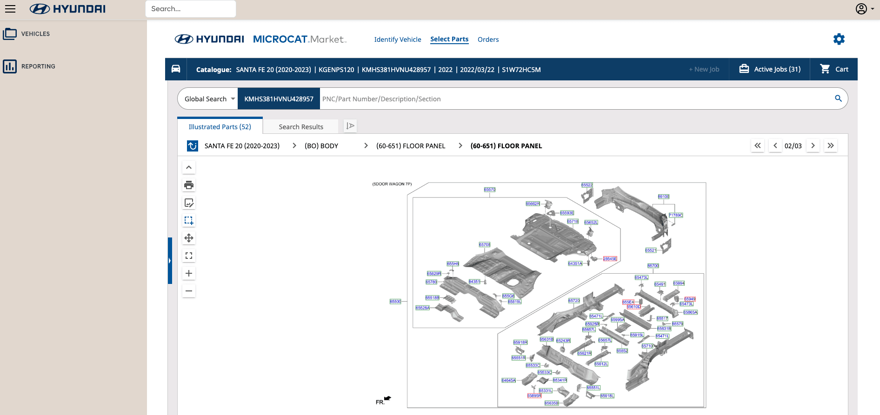880x415 pixels.
Task: Select callout 65522 in diagram
Action: coord(587,185)
